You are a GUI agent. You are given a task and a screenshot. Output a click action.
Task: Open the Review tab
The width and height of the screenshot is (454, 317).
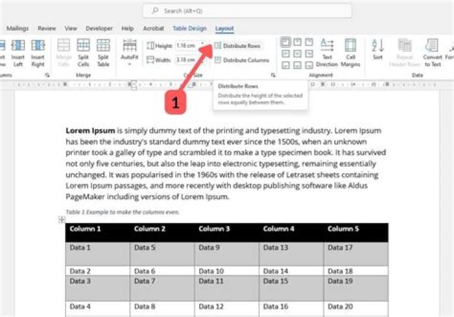point(47,28)
